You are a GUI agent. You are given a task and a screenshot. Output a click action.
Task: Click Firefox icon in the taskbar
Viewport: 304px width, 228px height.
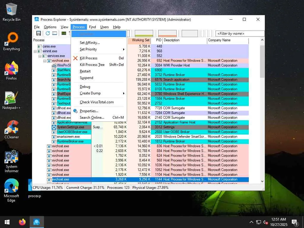22,222
